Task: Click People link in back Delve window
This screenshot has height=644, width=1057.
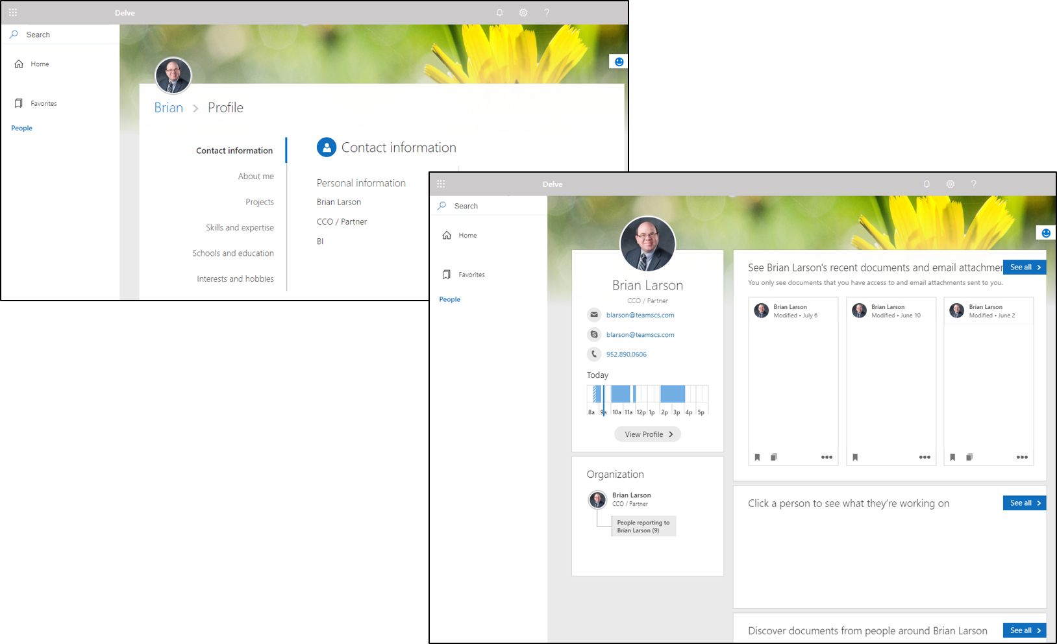Action: 21,128
